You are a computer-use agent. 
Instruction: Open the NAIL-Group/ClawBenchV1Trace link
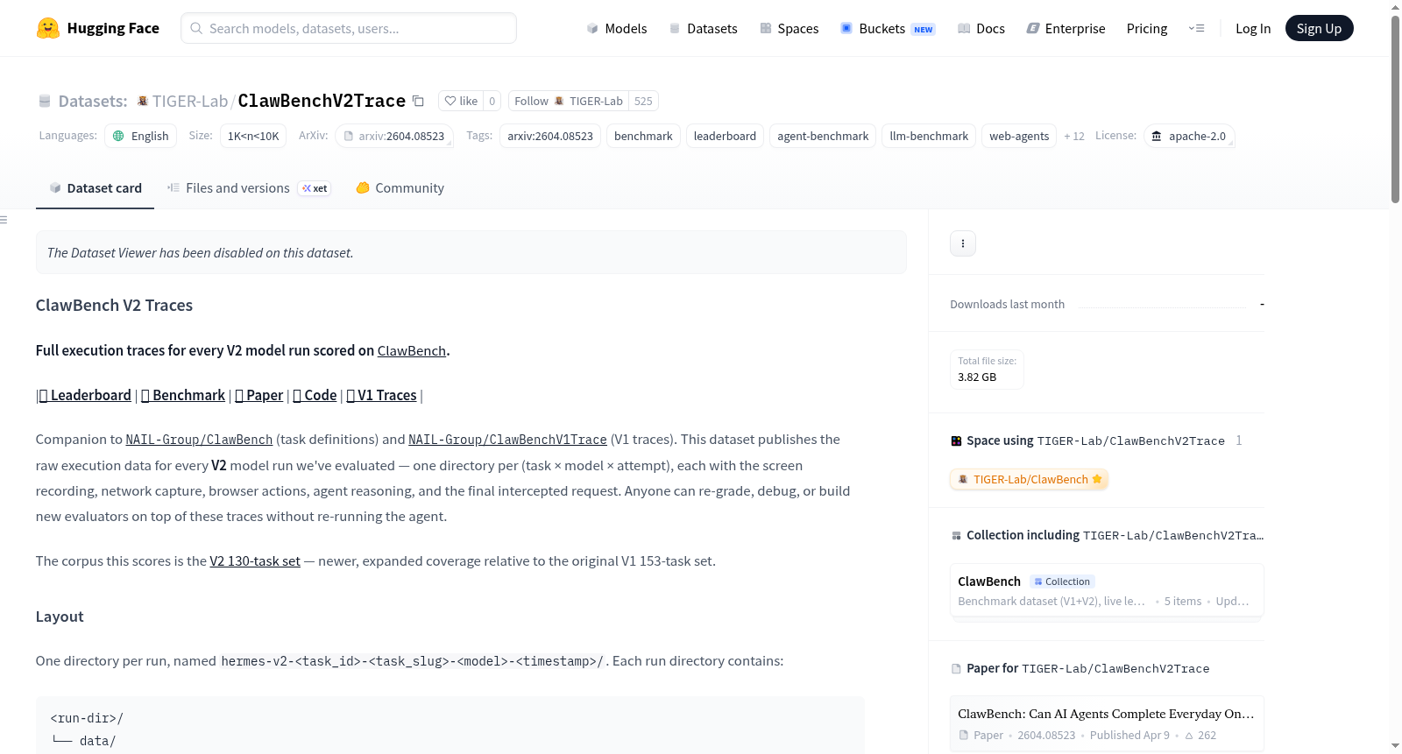click(x=507, y=440)
